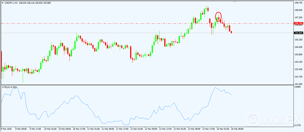
Task: Click the 108.050 price axis value
Action: pos(299,10)
